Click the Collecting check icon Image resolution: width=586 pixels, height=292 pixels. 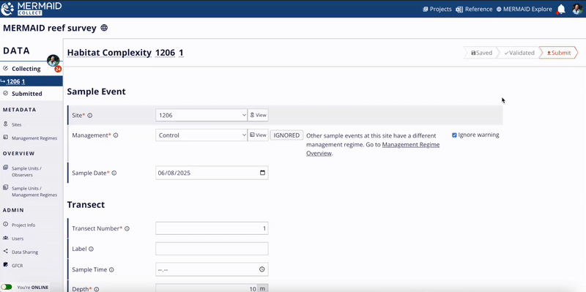[x=5, y=68]
